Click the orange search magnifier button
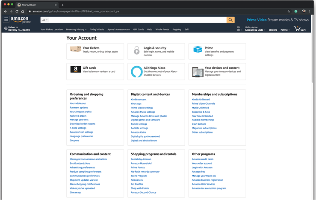 (x=230, y=20)
